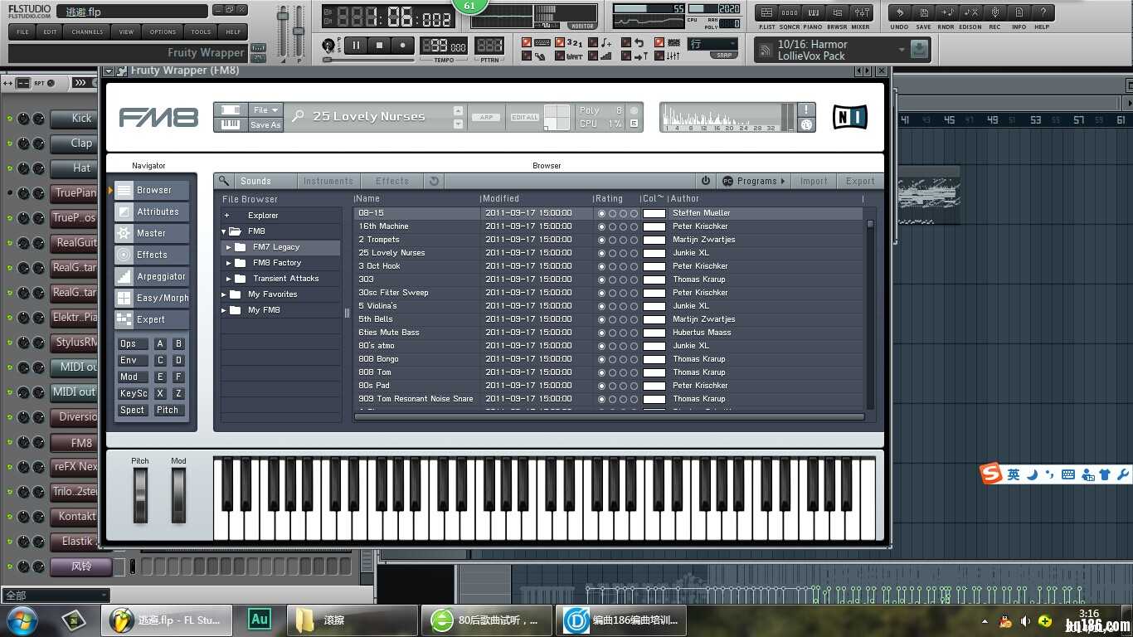Open the Mixer window
Screen dimensions: 1133x637
pos(862,12)
